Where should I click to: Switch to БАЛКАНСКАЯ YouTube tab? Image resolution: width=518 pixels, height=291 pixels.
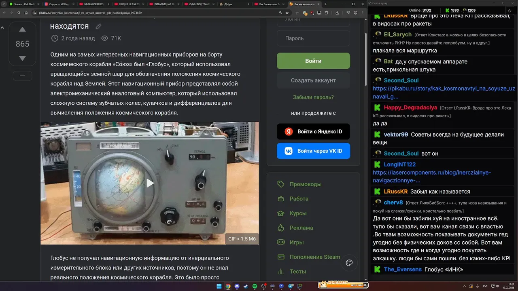tap(93, 4)
